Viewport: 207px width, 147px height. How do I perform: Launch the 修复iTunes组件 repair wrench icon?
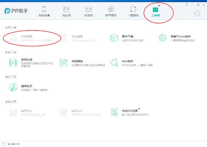click(162, 38)
